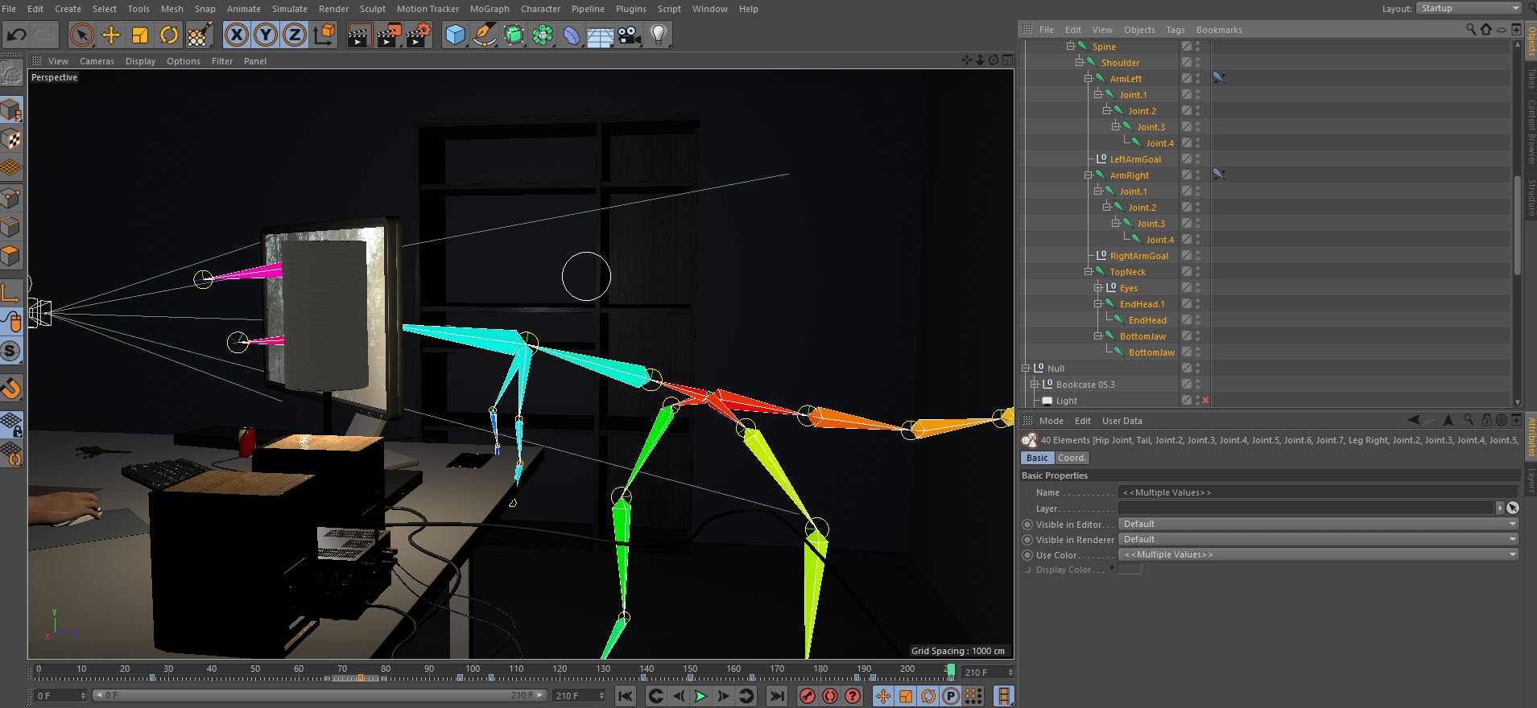Click the Name input field
1537x708 pixels.
[x=1318, y=492]
